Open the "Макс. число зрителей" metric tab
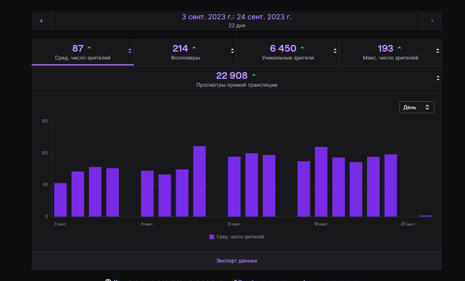This screenshot has height=281, width=465. 390,52
